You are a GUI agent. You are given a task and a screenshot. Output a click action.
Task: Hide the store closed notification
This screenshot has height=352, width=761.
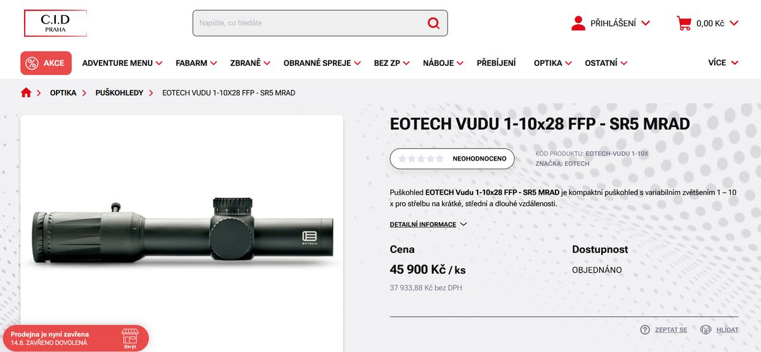[x=130, y=339]
